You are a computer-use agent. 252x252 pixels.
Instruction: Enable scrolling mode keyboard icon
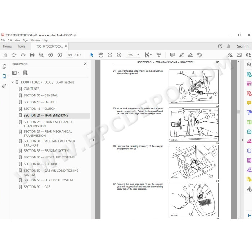tap(159, 55)
